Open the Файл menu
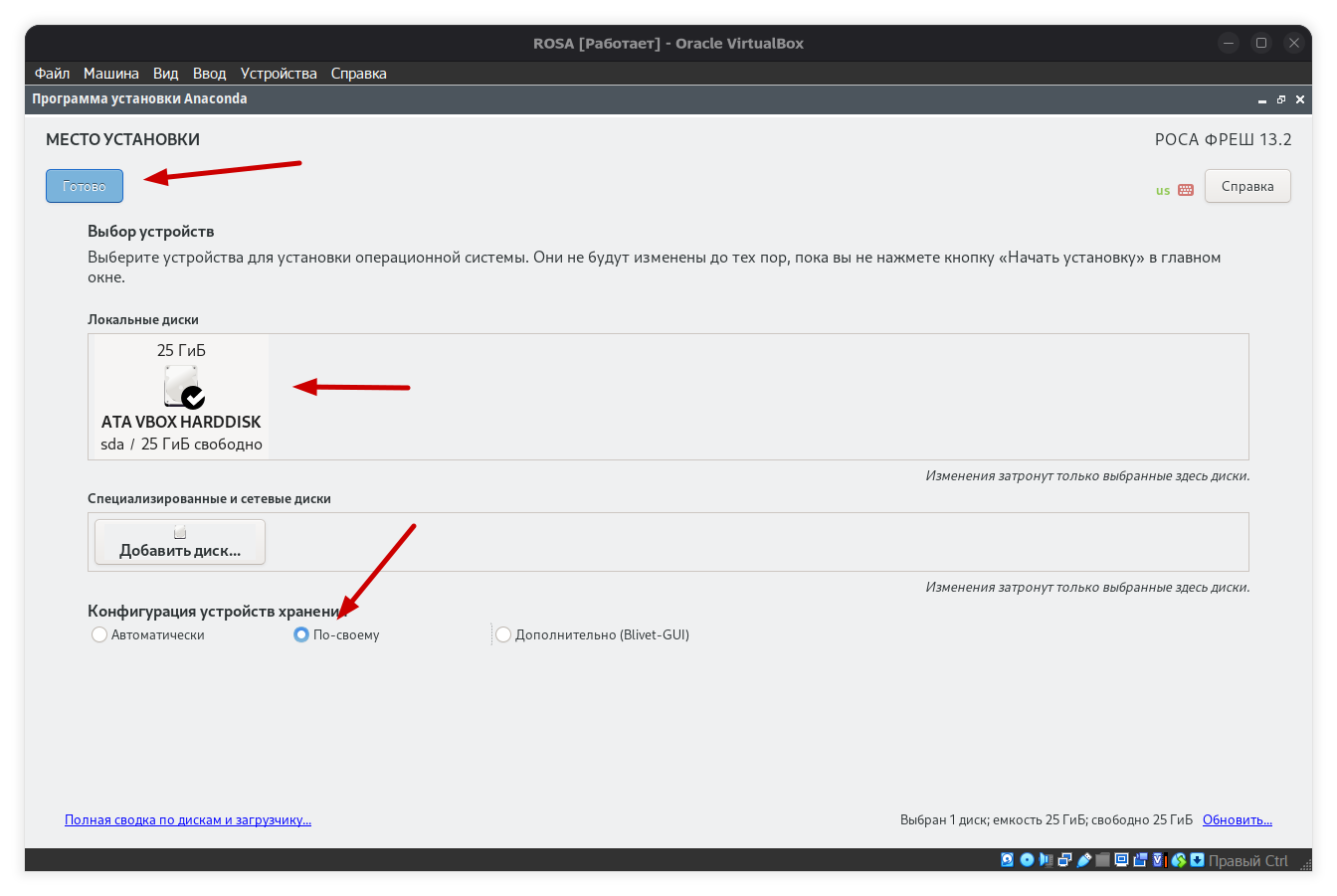 (52, 74)
